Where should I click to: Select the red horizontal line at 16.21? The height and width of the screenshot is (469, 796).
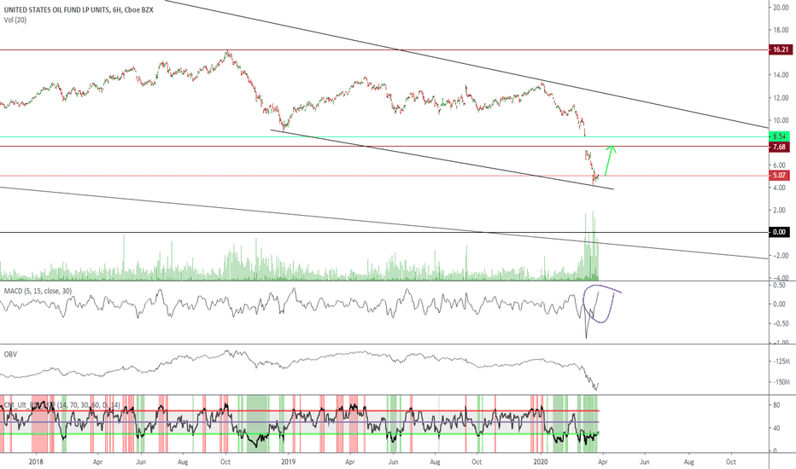(384, 50)
